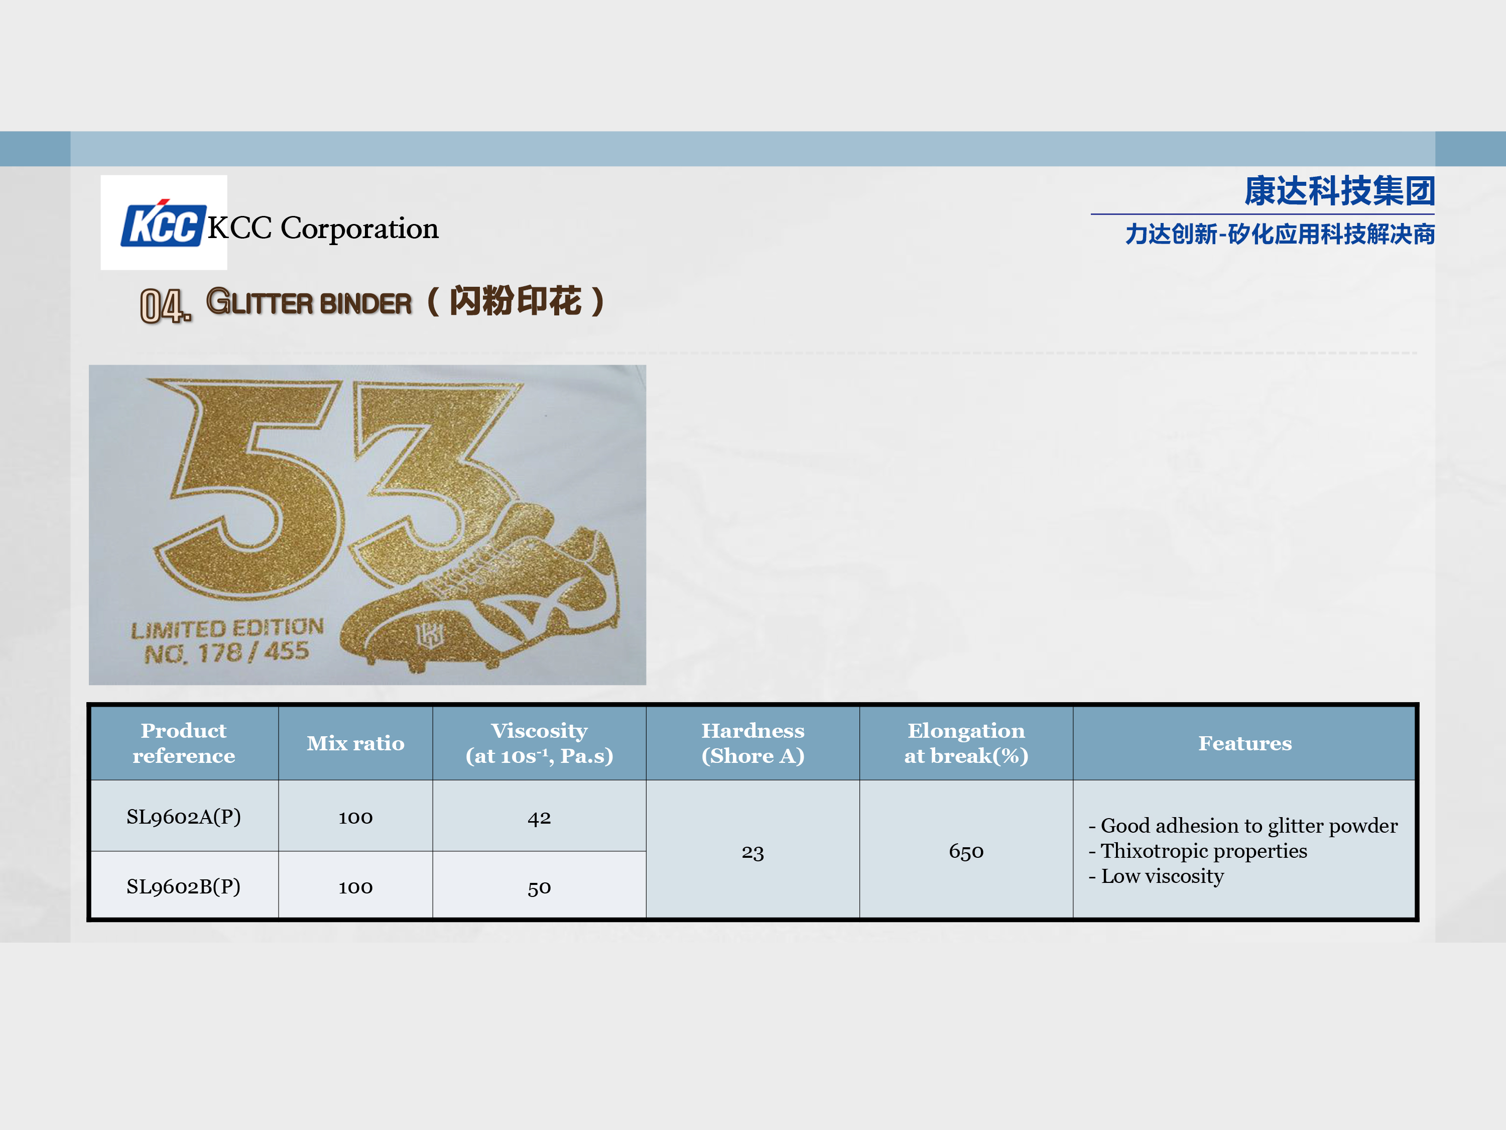Click the 'Viscosity (at 10s⁻¹, Pa.s)' header
1506x1130 pixels.
(x=539, y=743)
